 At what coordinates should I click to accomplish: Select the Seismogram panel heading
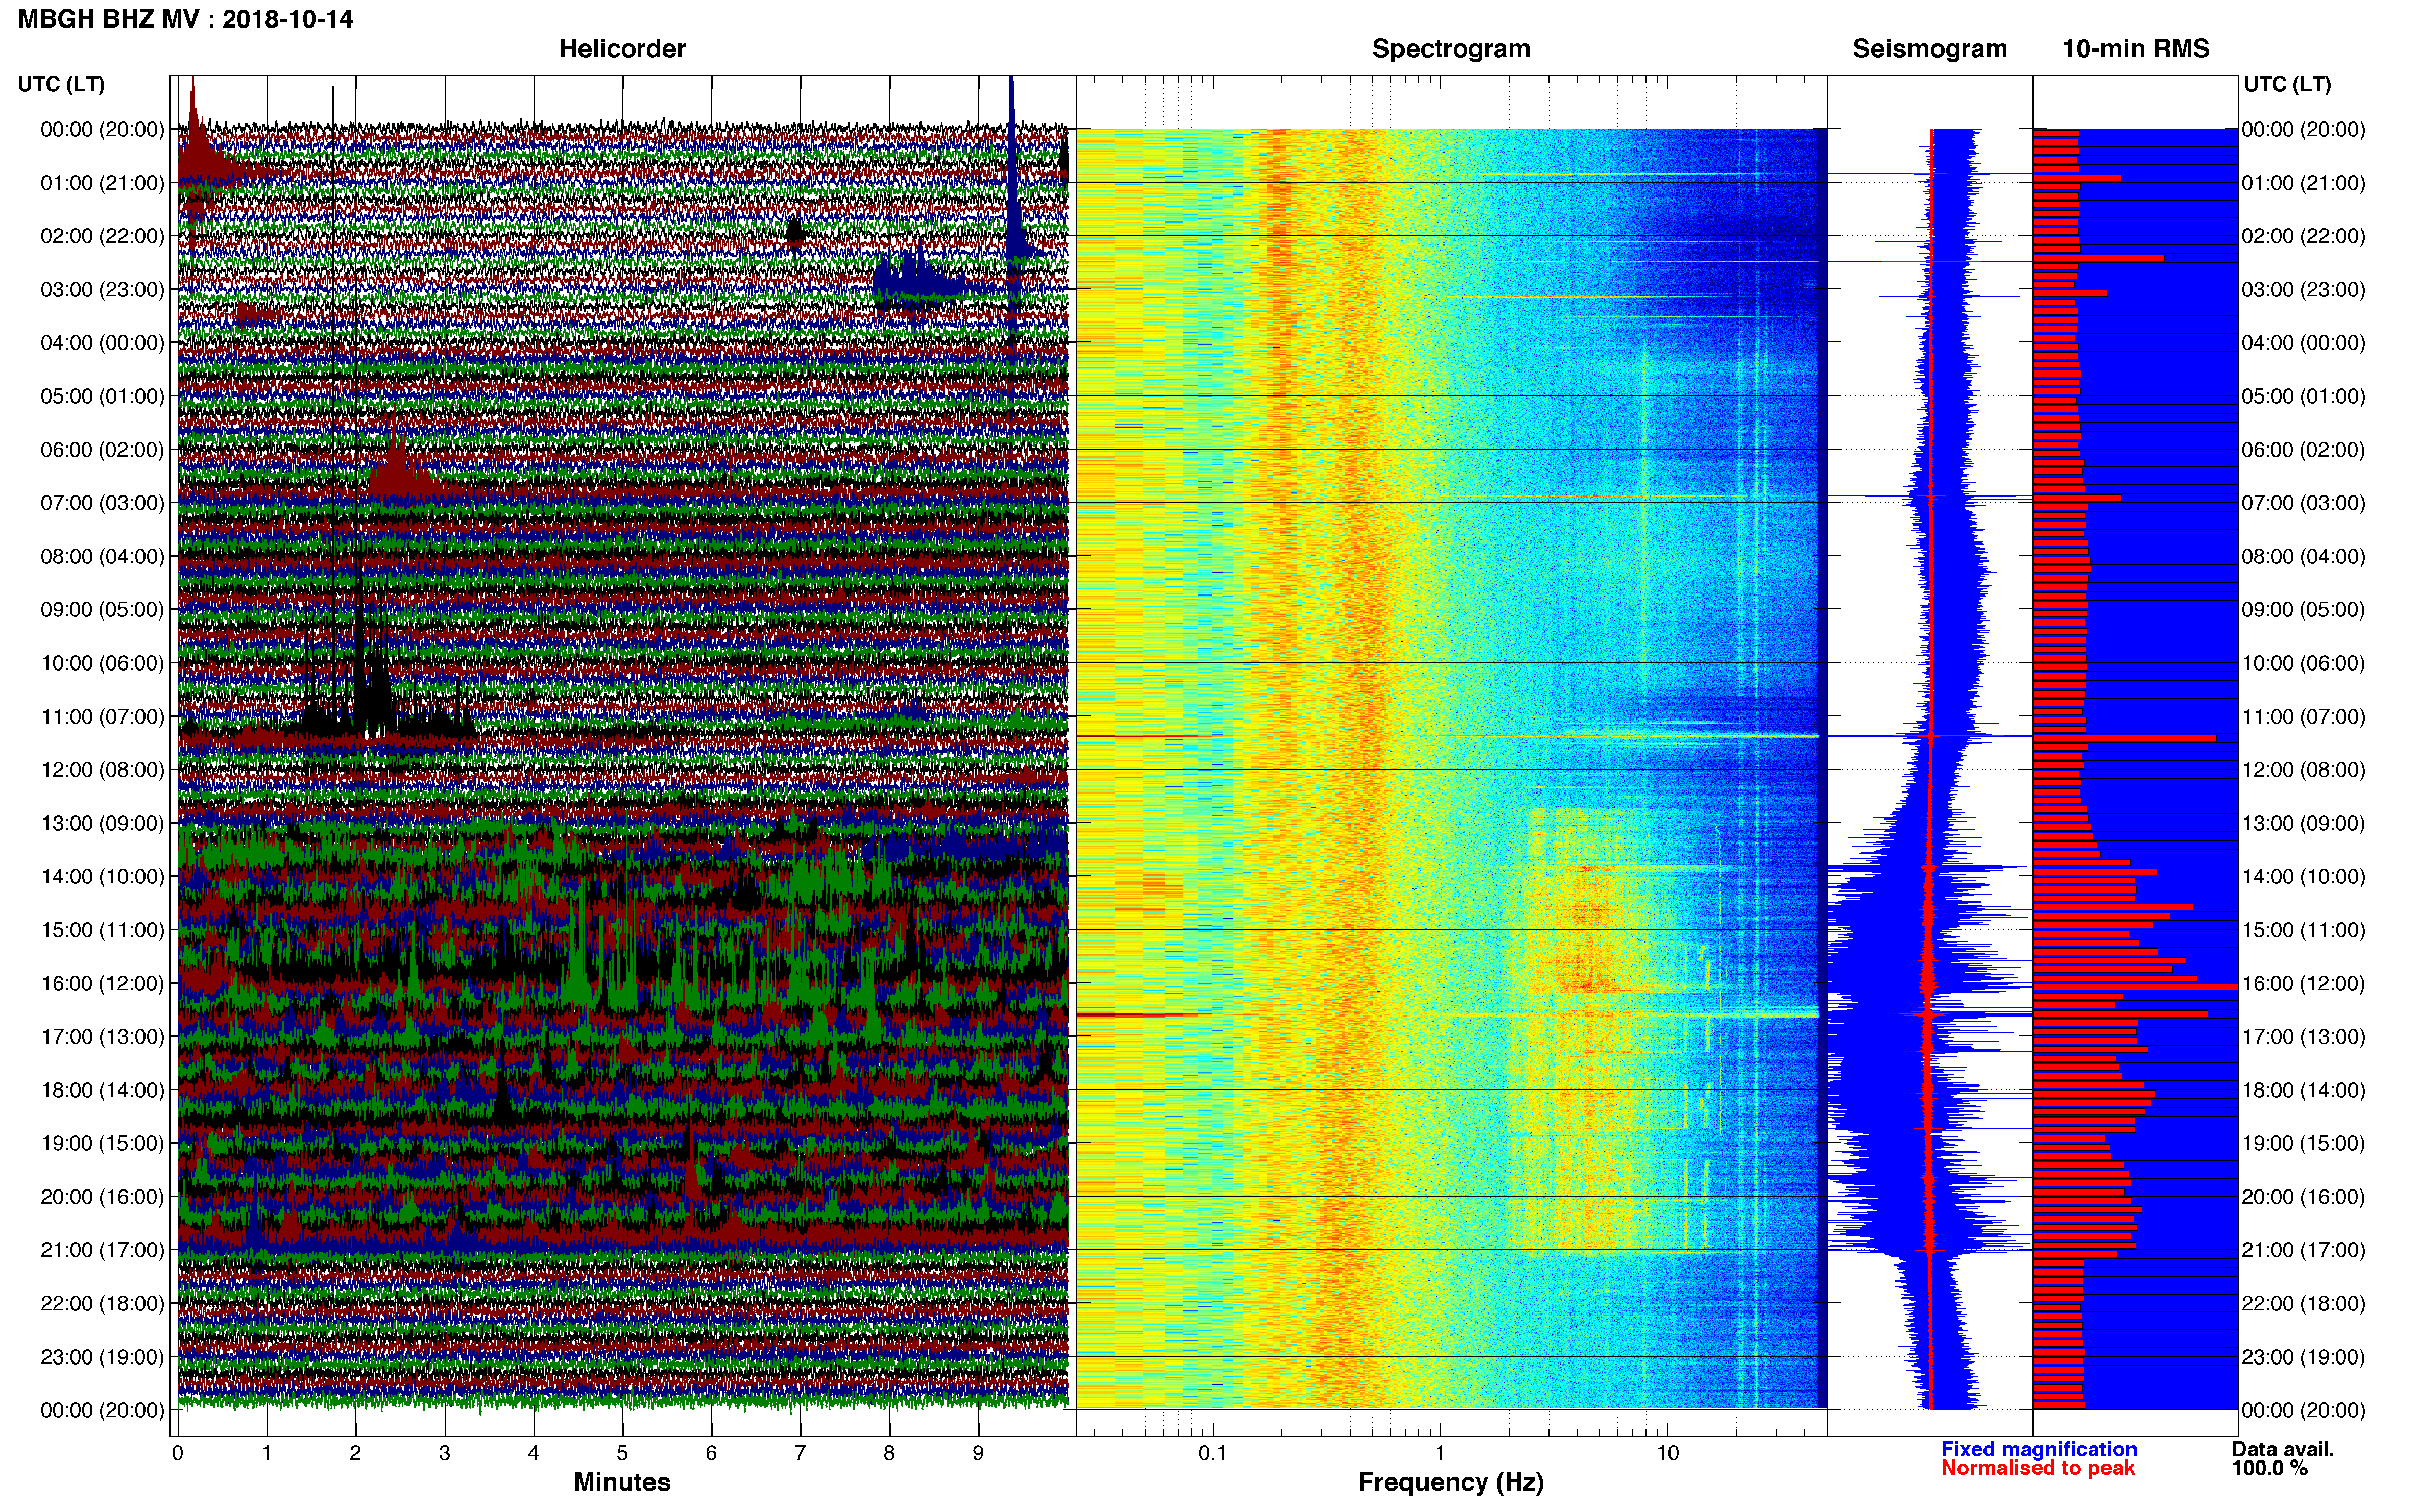click(x=1930, y=49)
